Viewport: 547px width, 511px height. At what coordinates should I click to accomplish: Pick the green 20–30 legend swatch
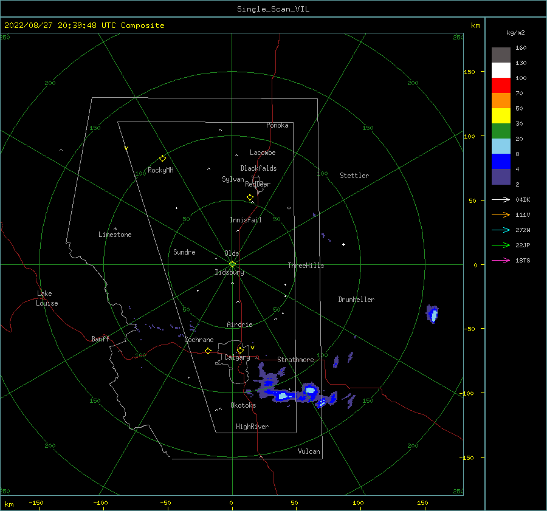(501, 131)
